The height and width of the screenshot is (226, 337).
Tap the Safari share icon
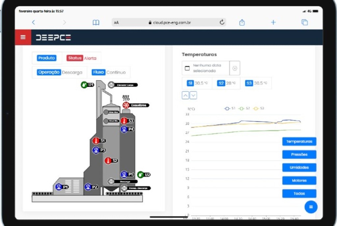click(x=242, y=23)
